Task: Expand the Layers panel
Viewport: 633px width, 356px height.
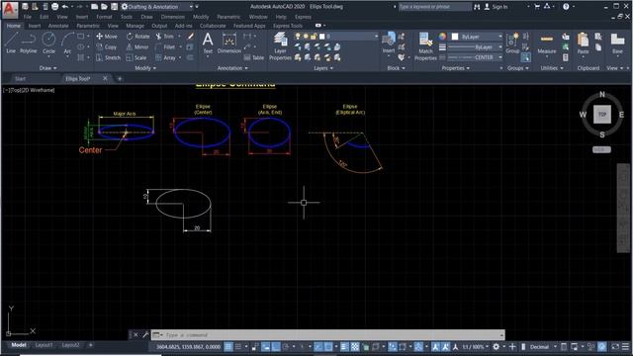Action: pyautogui.click(x=323, y=68)
